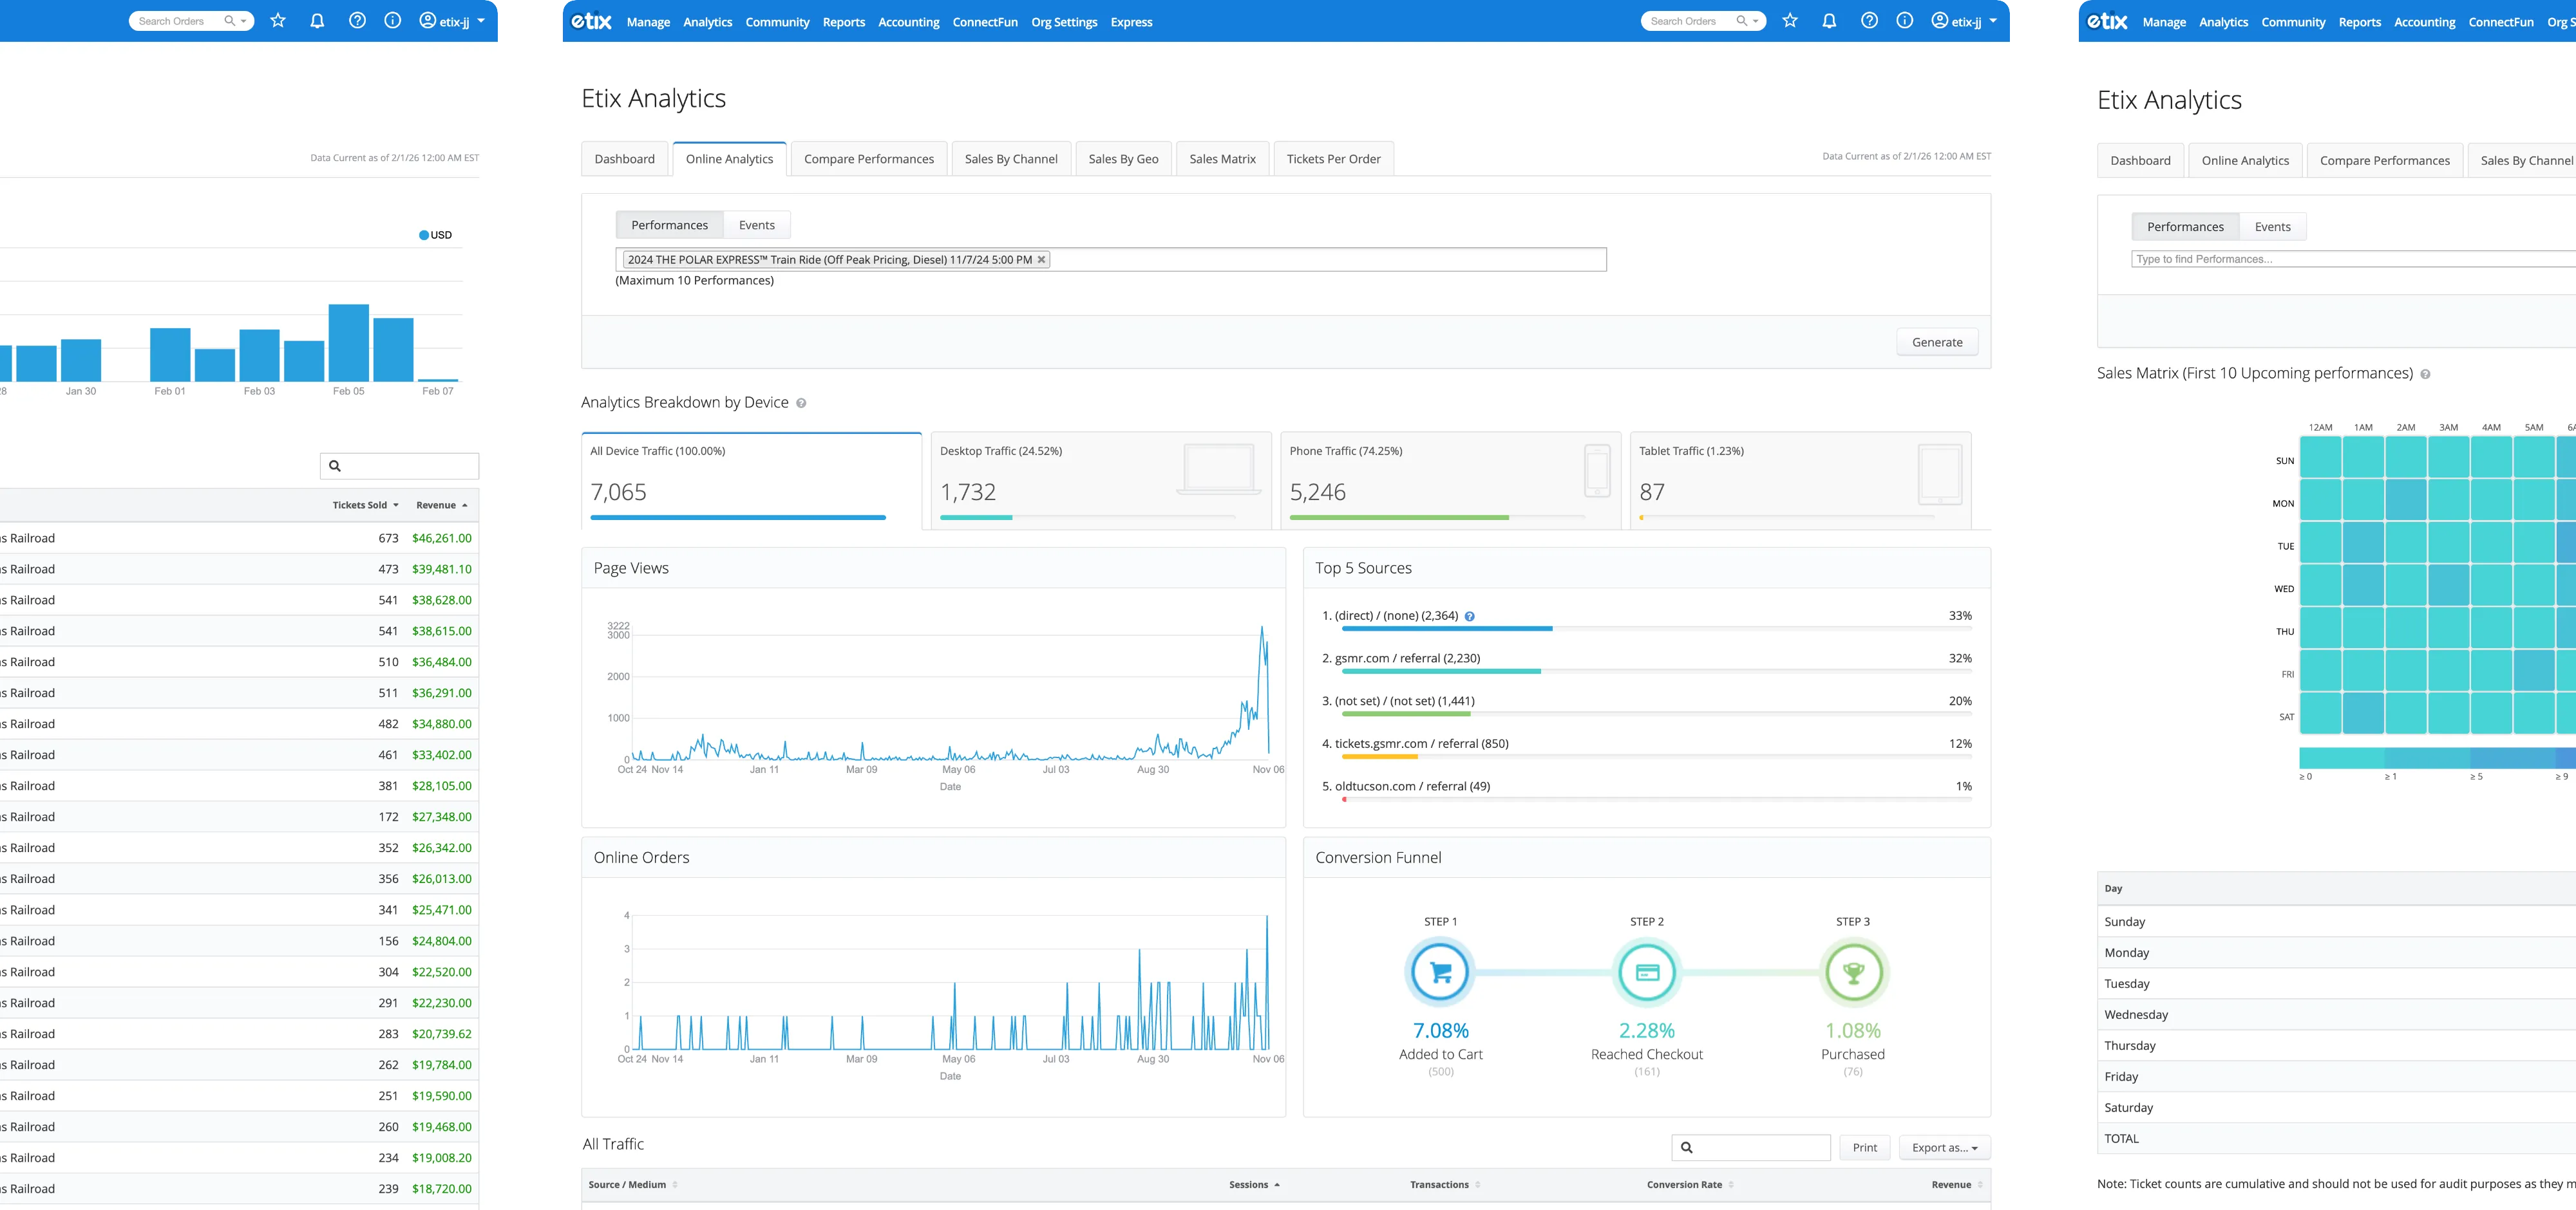2576x1210 pixels.
Task: Open the Reports menu in the top navigation
Action: pos(844,22)
